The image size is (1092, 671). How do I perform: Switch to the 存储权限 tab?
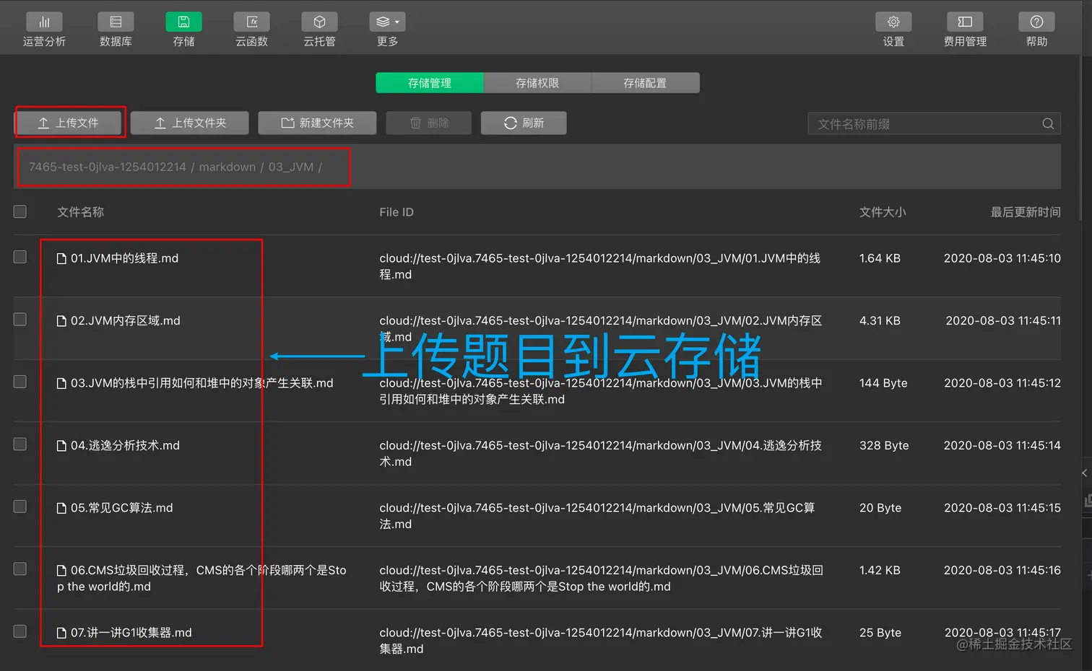point(537,83)
